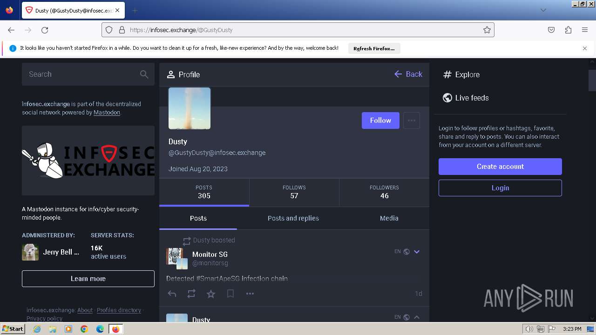Click the Login button
The height and width of the screenshot is (335, 596).
(500, 188)
